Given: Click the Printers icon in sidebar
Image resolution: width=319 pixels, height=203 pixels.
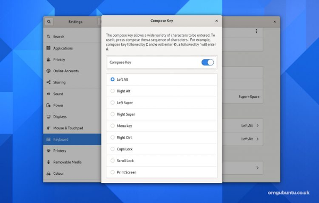Looking at the screenshot, I should point(48,150).
